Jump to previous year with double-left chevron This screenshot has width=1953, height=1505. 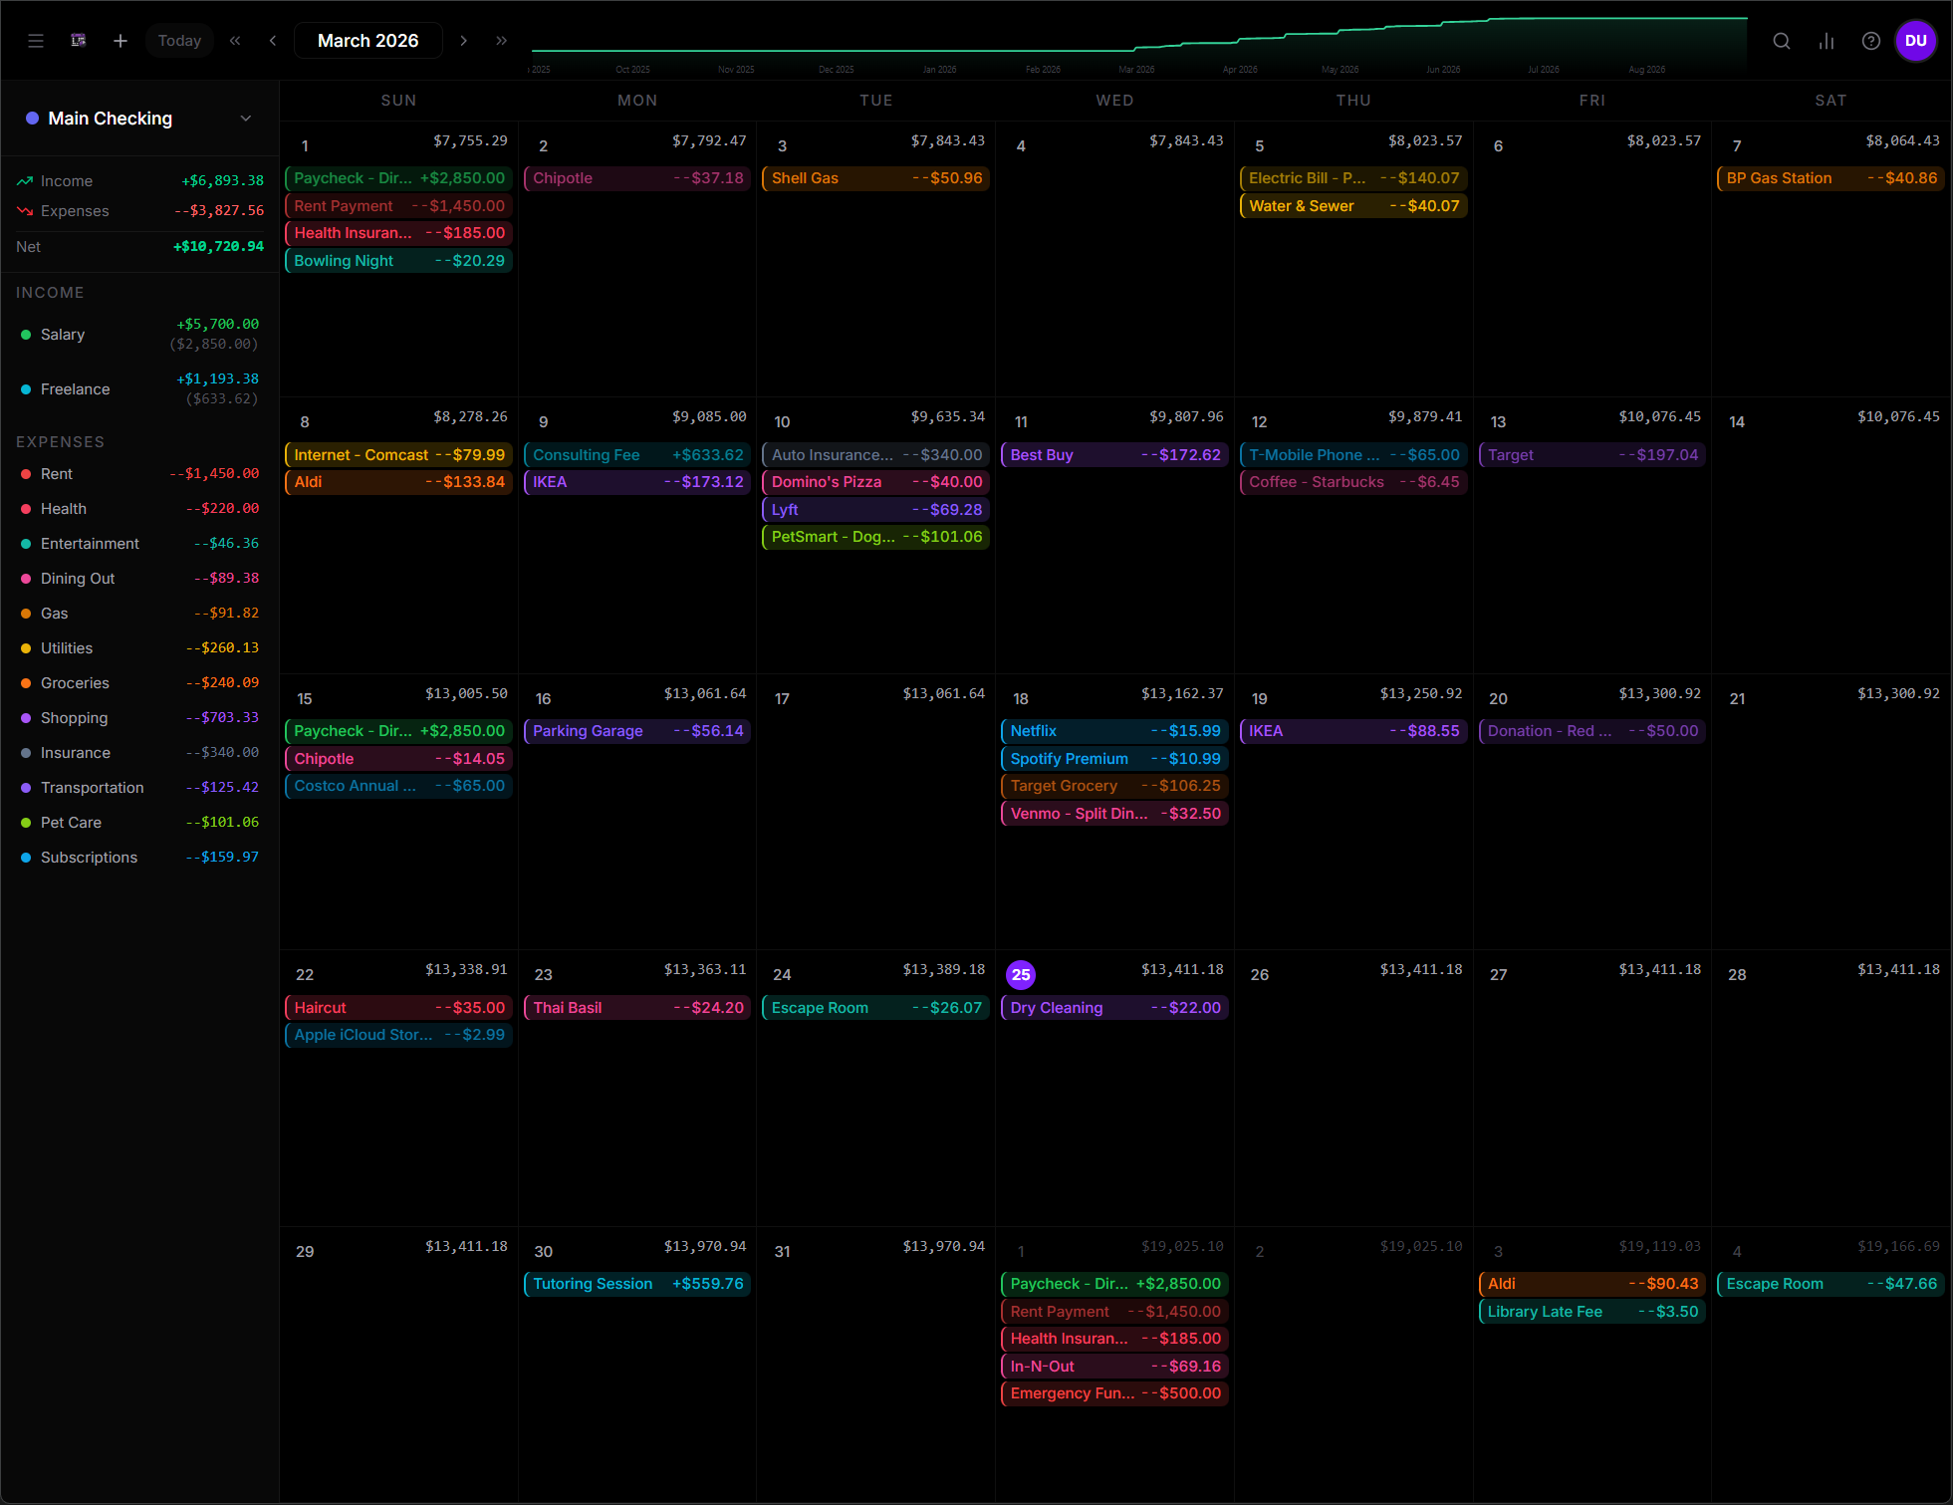235,41
